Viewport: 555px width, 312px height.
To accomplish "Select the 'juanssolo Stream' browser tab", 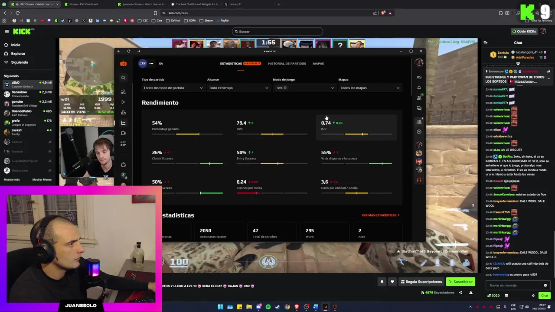I will pyautogui.click(x=140, y=4).
